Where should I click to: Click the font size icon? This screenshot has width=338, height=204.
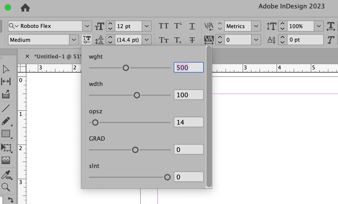coord(100,26)
